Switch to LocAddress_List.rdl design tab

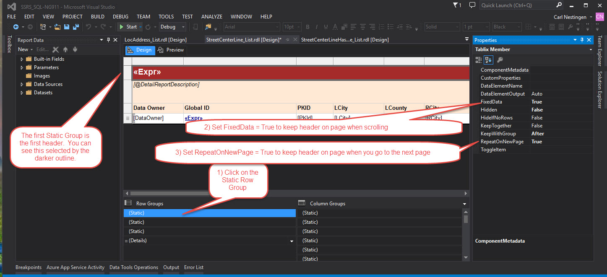point(155,40)
